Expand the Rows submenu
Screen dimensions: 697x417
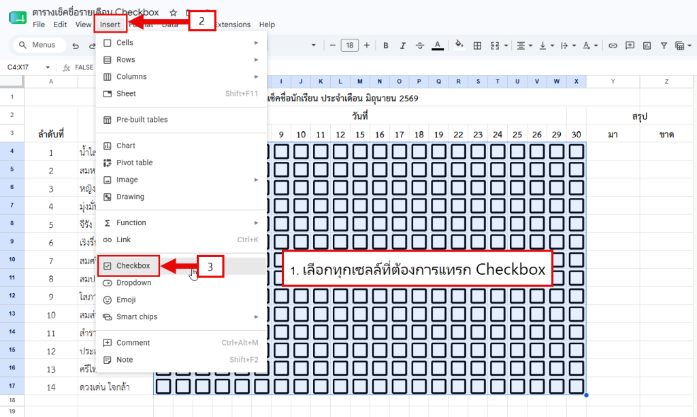(256, 59)
